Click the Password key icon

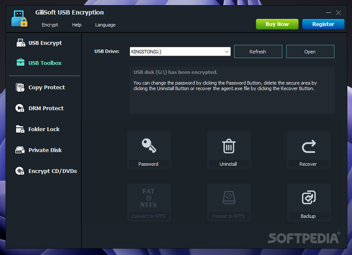coord(149,146)
